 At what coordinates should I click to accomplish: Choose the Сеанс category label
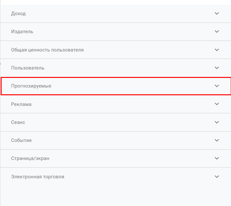point(18,122)
